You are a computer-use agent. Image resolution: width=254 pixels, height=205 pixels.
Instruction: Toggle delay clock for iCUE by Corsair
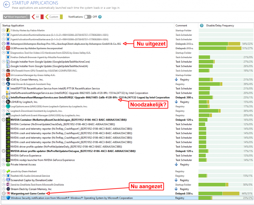[4, 79]
